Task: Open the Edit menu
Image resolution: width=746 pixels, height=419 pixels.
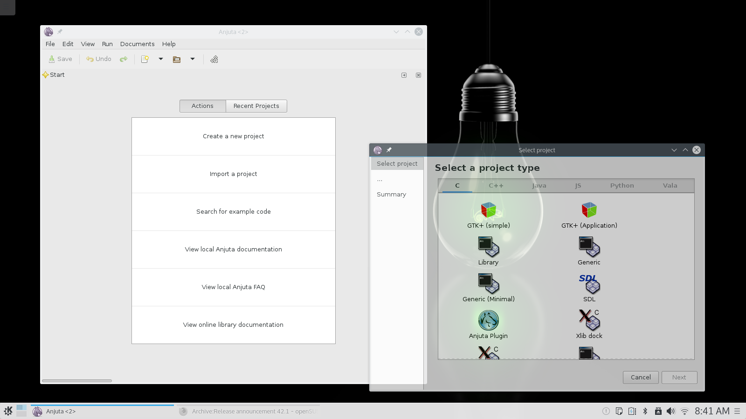Action: (68, 44)
